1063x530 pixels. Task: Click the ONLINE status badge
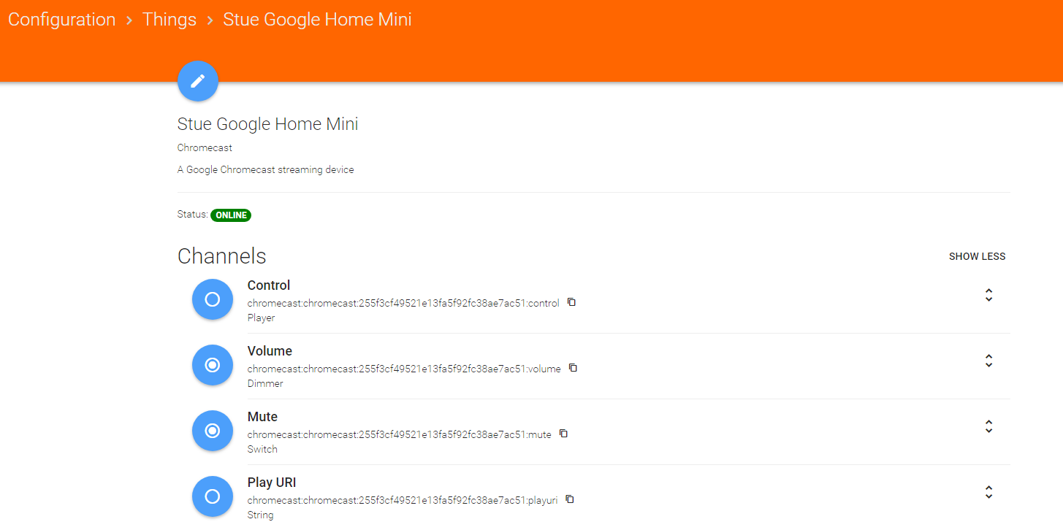click(x=231, y=215)
